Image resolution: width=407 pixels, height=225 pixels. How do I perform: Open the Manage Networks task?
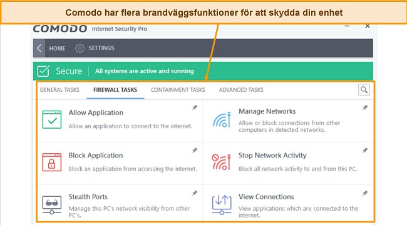tap(267, 111)
